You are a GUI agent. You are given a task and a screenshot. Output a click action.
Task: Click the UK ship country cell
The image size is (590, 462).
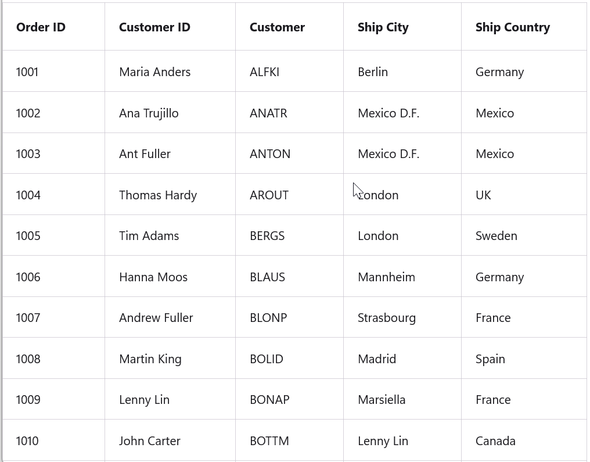[x=483, y=195]
